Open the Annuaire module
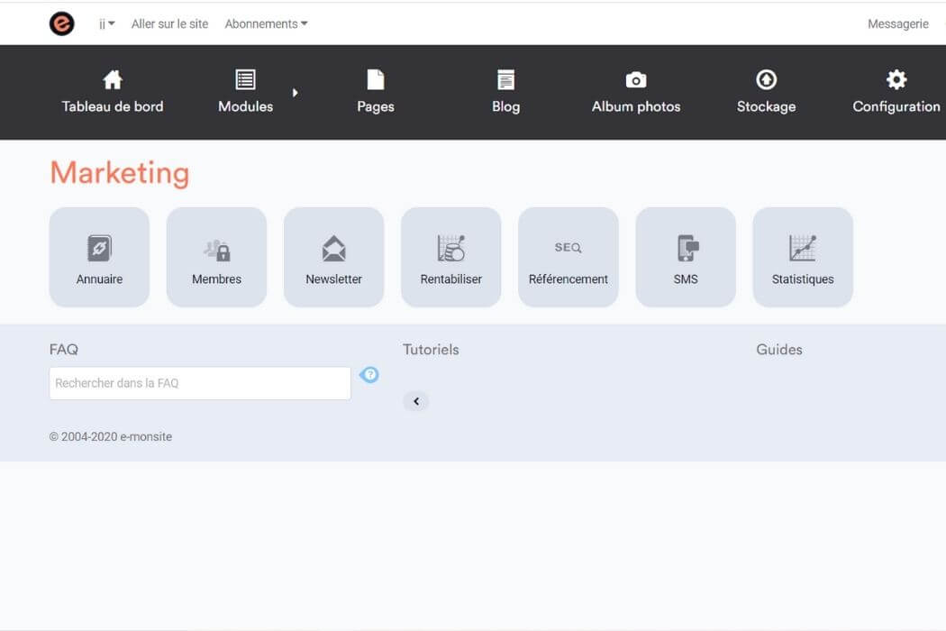This screenshot has height=631, width=946. tap(99, 256)
